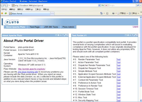Click the Feeds icon in the command bar
This screenshot has height=102, width=142.
coord(107,13)
